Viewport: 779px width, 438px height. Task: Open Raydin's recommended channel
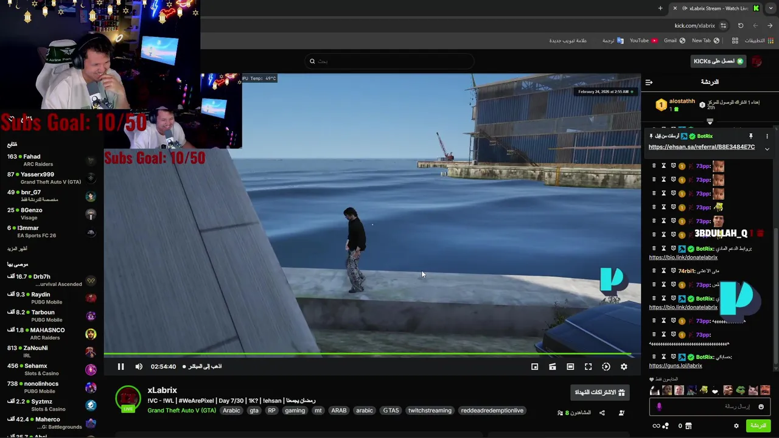(52, 298)
